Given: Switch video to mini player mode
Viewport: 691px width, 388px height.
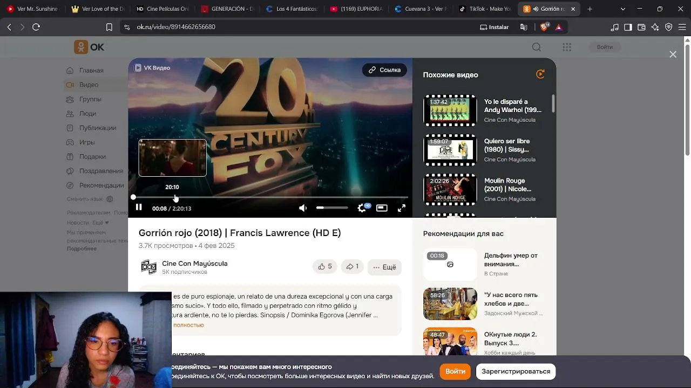Looking at the screenshot, I should [382, 208].
